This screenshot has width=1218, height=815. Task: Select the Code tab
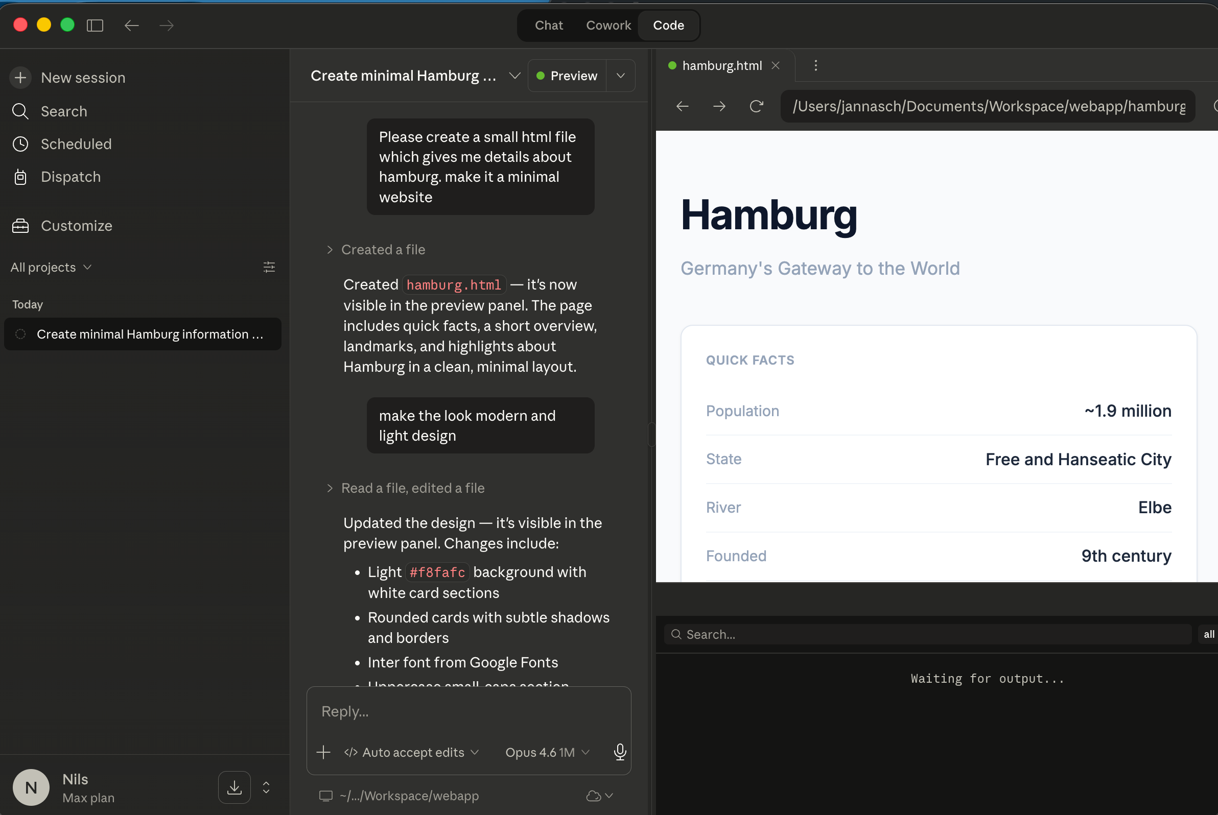pyautogui.click(x=668, y=25)
